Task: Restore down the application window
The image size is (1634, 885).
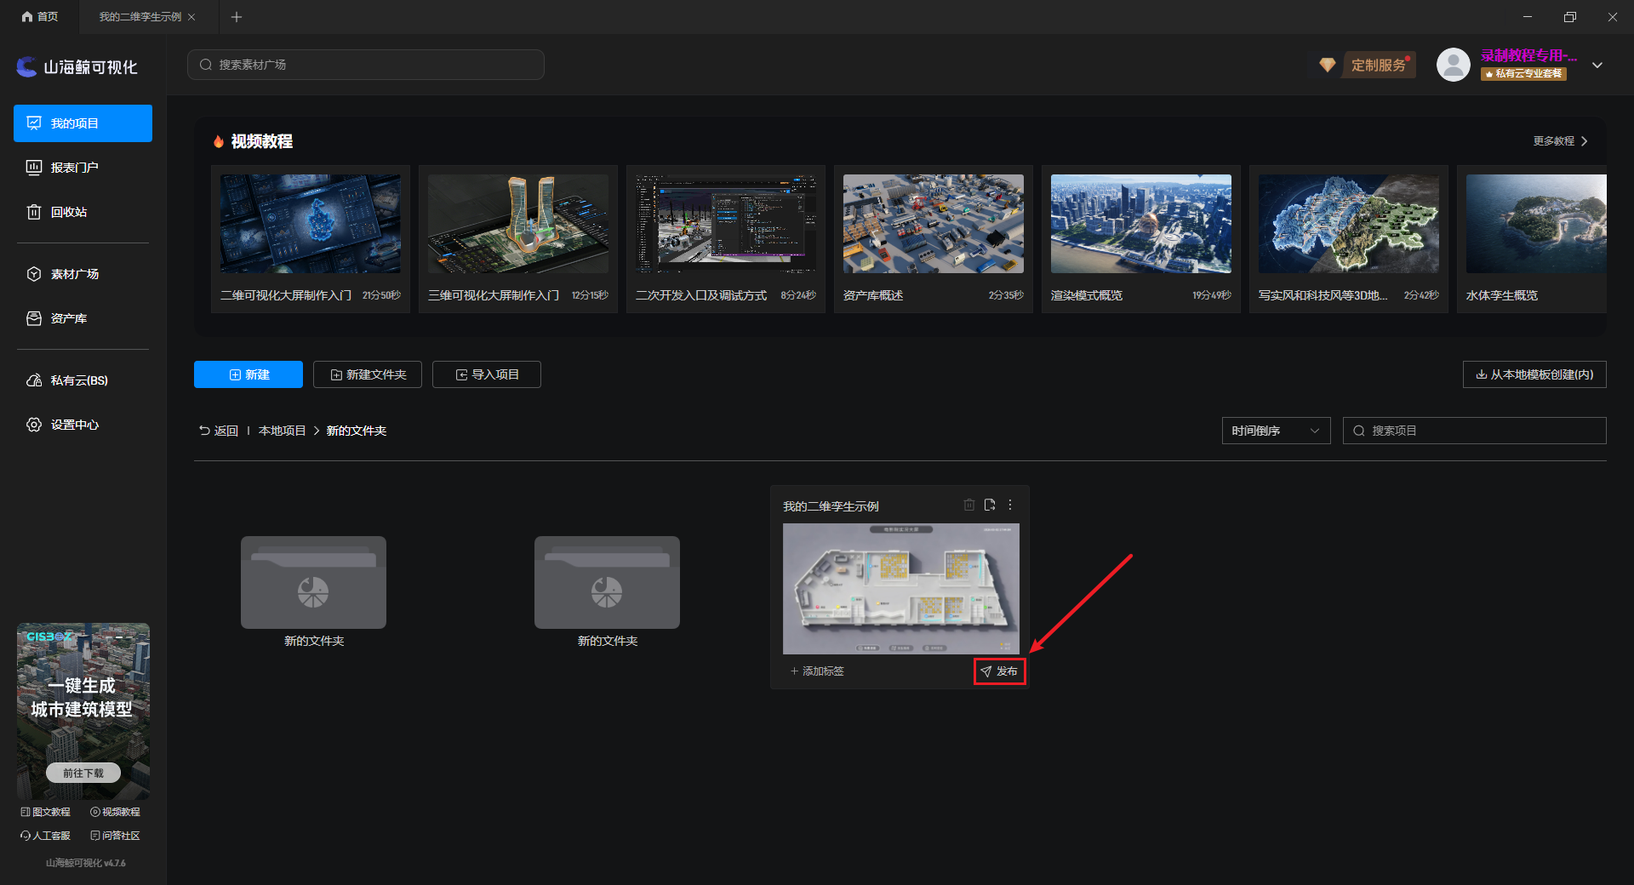Action: [1570, 16]
